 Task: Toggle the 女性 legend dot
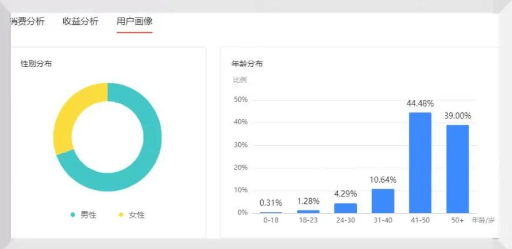pos(121,215)
